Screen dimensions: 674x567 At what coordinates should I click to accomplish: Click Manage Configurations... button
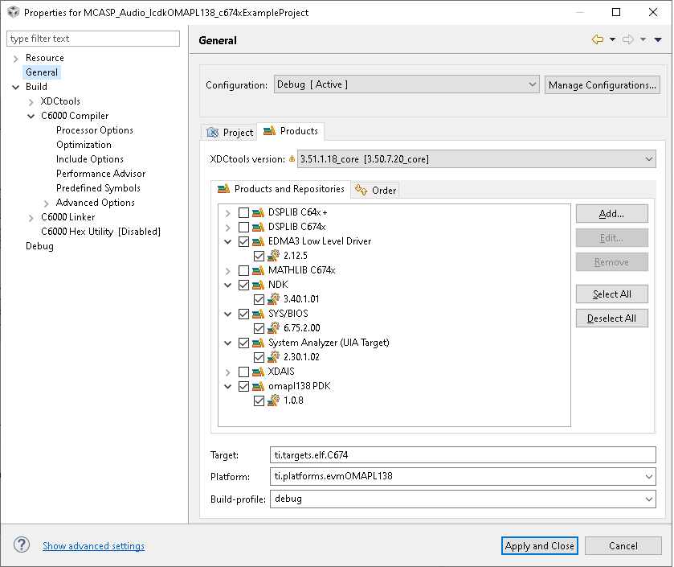[x=603, y=84]
